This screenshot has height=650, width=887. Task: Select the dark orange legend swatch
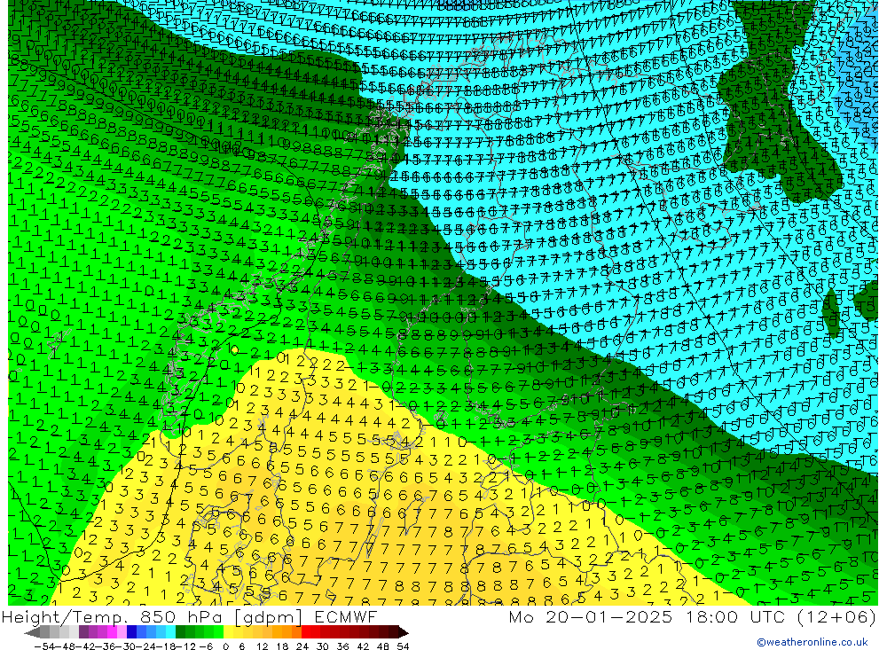[296, 632]
